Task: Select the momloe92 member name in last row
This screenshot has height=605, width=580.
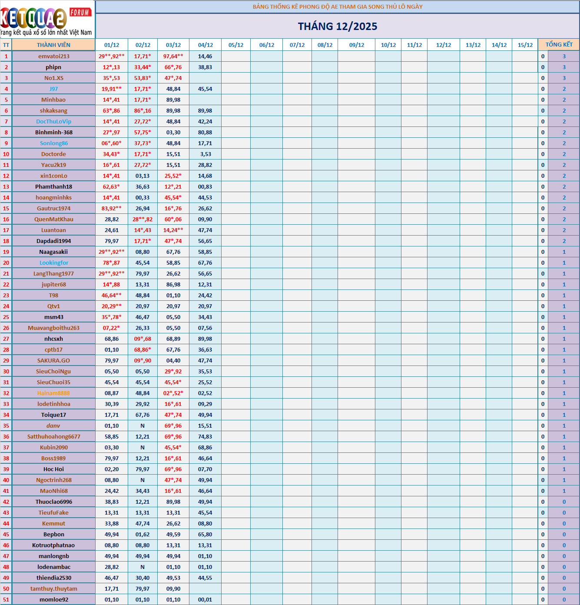Action: tap(53, 599)
